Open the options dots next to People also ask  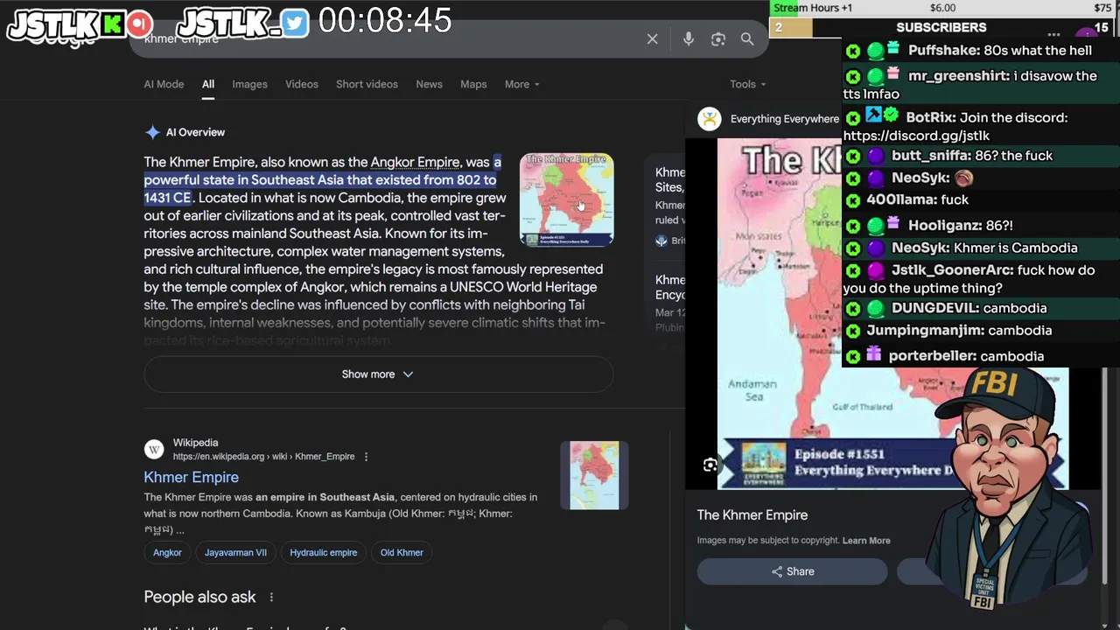(271, 597)
